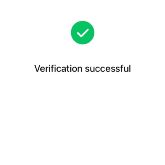Click the centered verification result text
Image resolution: width=165 pixels, height=165 pixels.
(82, 69)
